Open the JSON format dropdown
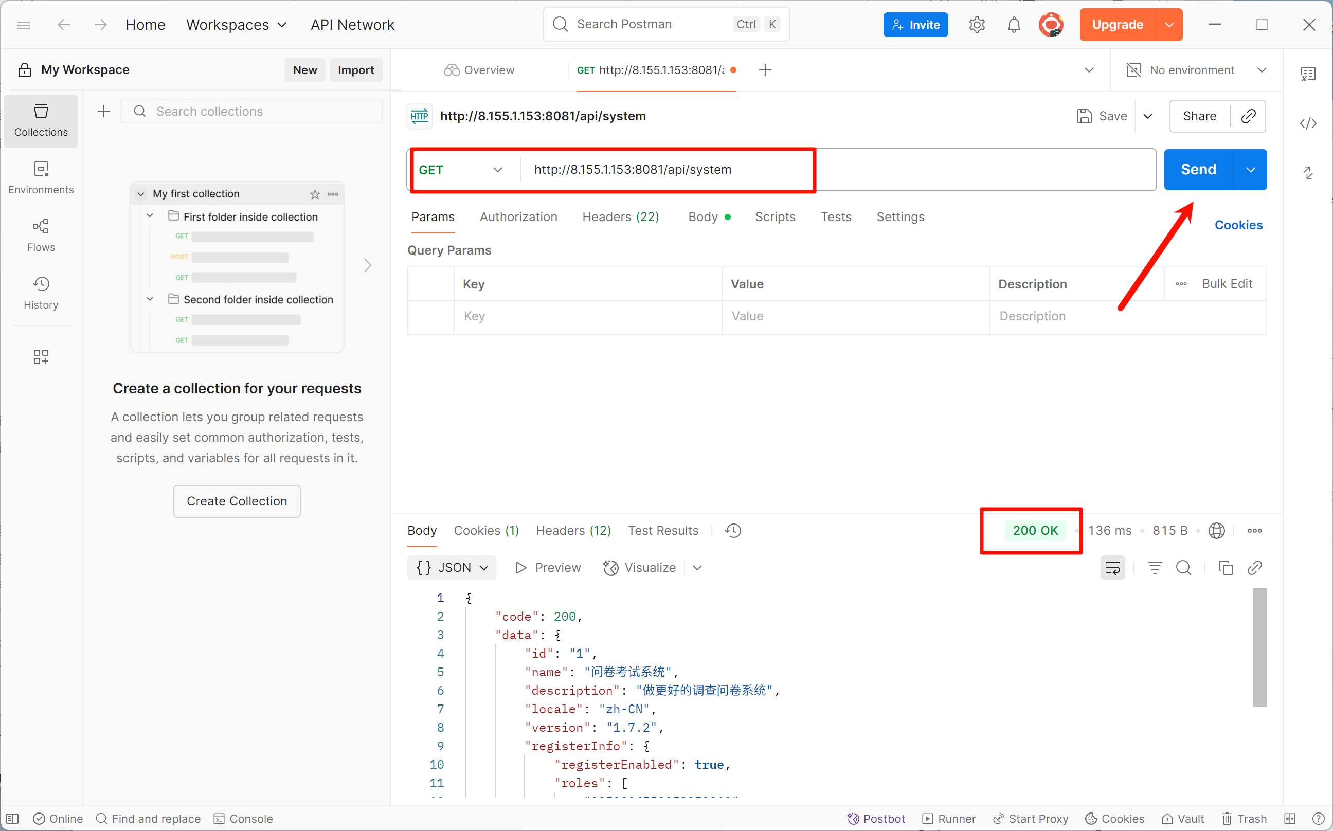The image size is (1333, 831). [452, 568]
